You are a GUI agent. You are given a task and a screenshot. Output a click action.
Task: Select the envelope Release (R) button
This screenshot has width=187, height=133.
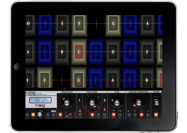pyautogui.click(x=148, y=115)
